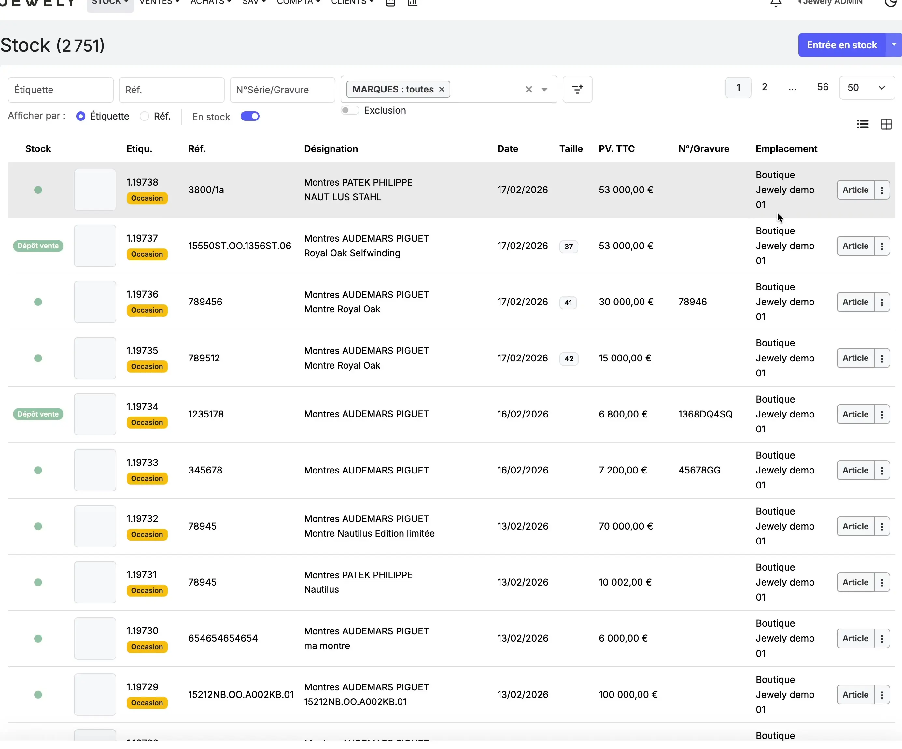Click the 'Emplacement' column header
This screenshot has width=902, height=749.
786,149
